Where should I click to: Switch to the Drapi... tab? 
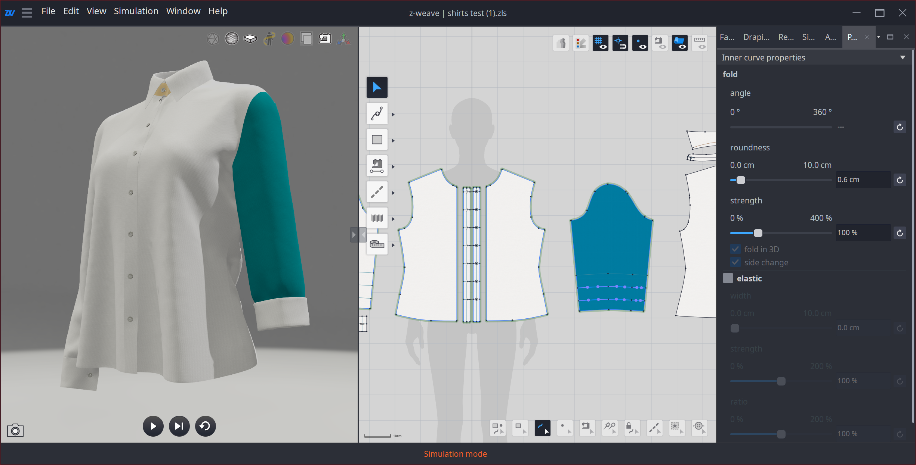pos(756,37)
